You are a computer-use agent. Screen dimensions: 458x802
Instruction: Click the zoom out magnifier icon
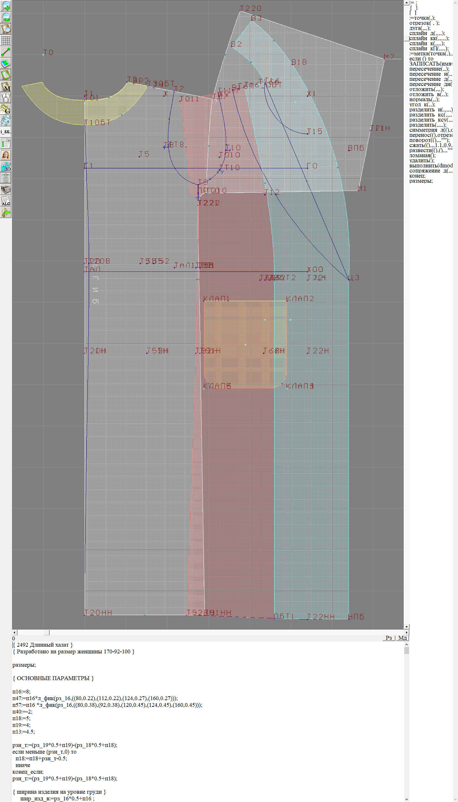tap(6, 17)
